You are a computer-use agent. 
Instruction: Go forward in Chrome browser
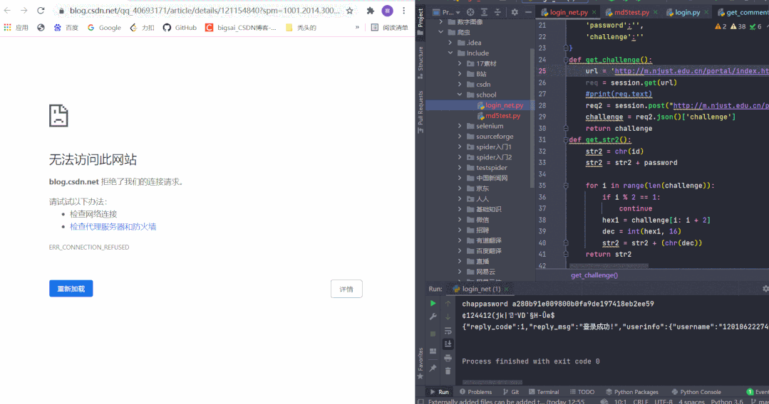tap(24, 10)
